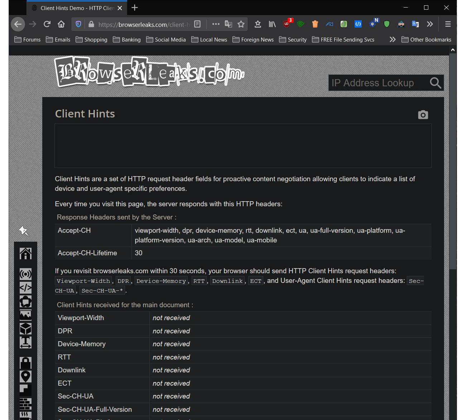Open the Fonts letter-T sidebar icon
This screenshot has height=420, width=467.
(25, 342)
